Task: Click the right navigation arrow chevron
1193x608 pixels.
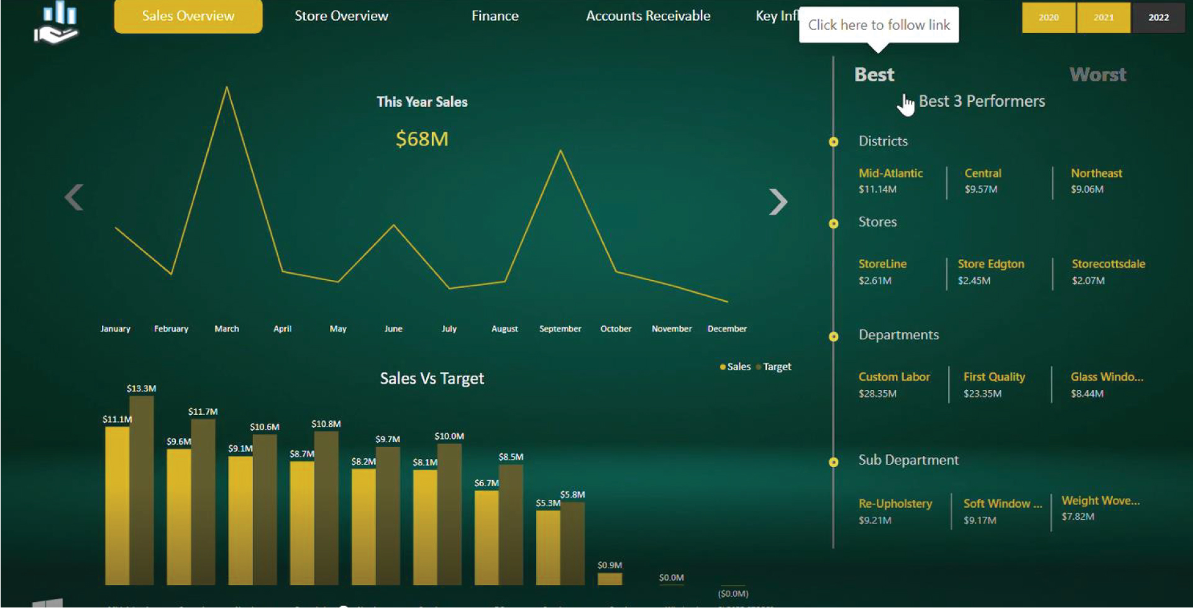Action: [779, 201]
